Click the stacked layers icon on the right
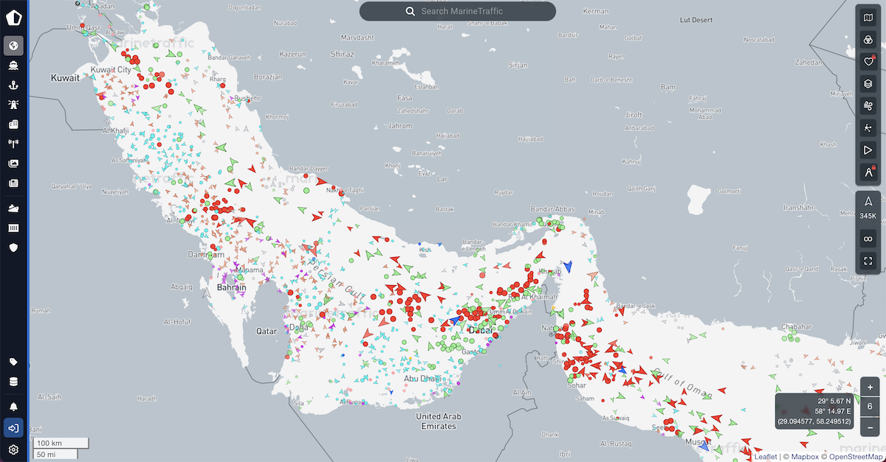Screen dimensions: 886x462 coord(868,83)
